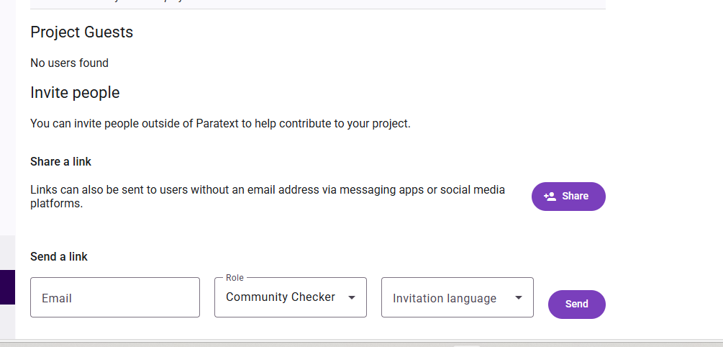Click the 'Share a link' subheading

60,162
